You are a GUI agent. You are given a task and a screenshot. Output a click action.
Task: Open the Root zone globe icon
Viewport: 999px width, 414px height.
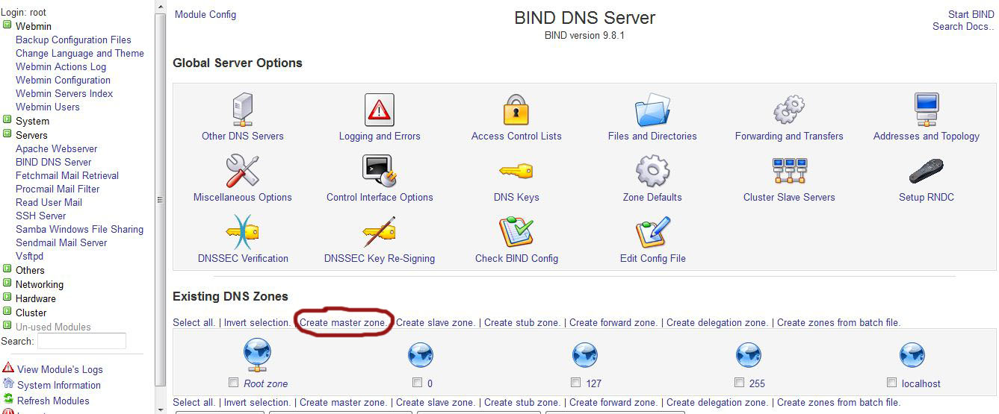point(258,355)
